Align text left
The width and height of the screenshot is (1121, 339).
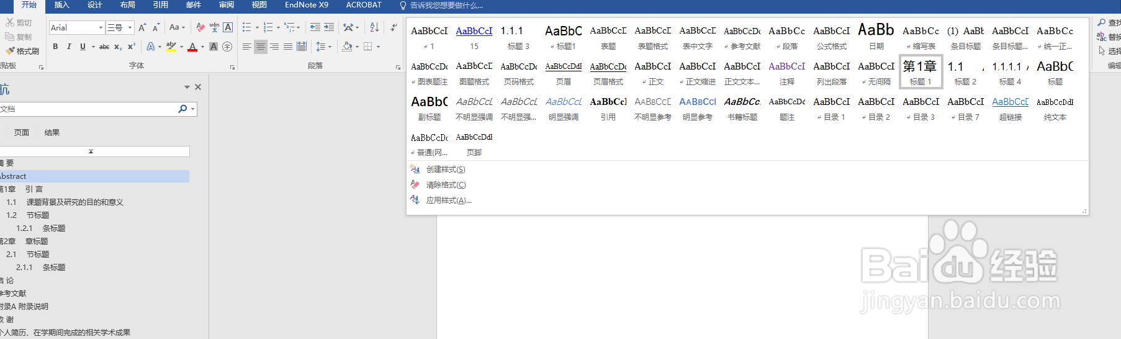(246, 47)
